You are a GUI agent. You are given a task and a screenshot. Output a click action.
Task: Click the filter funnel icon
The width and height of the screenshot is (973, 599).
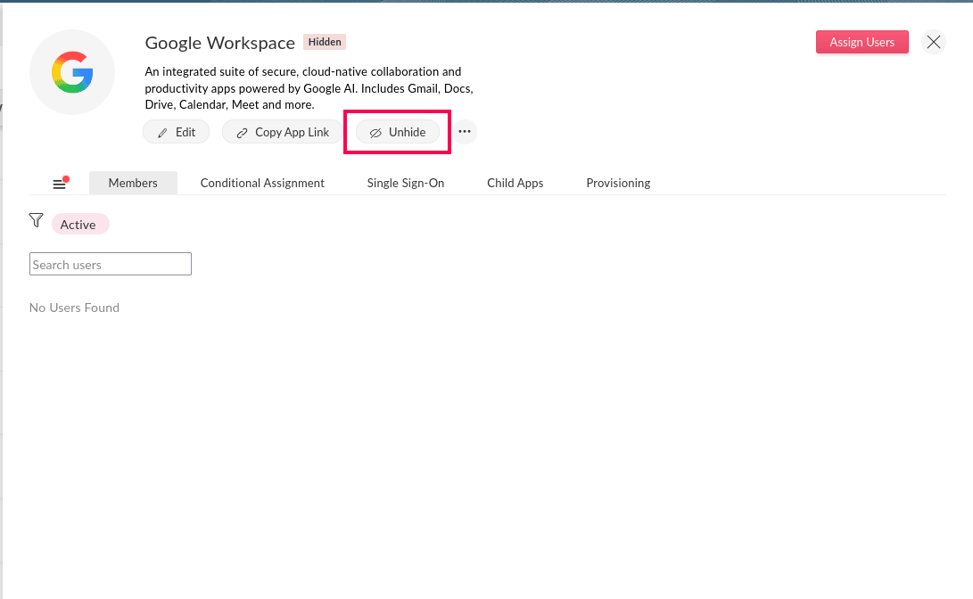(36, 220)
